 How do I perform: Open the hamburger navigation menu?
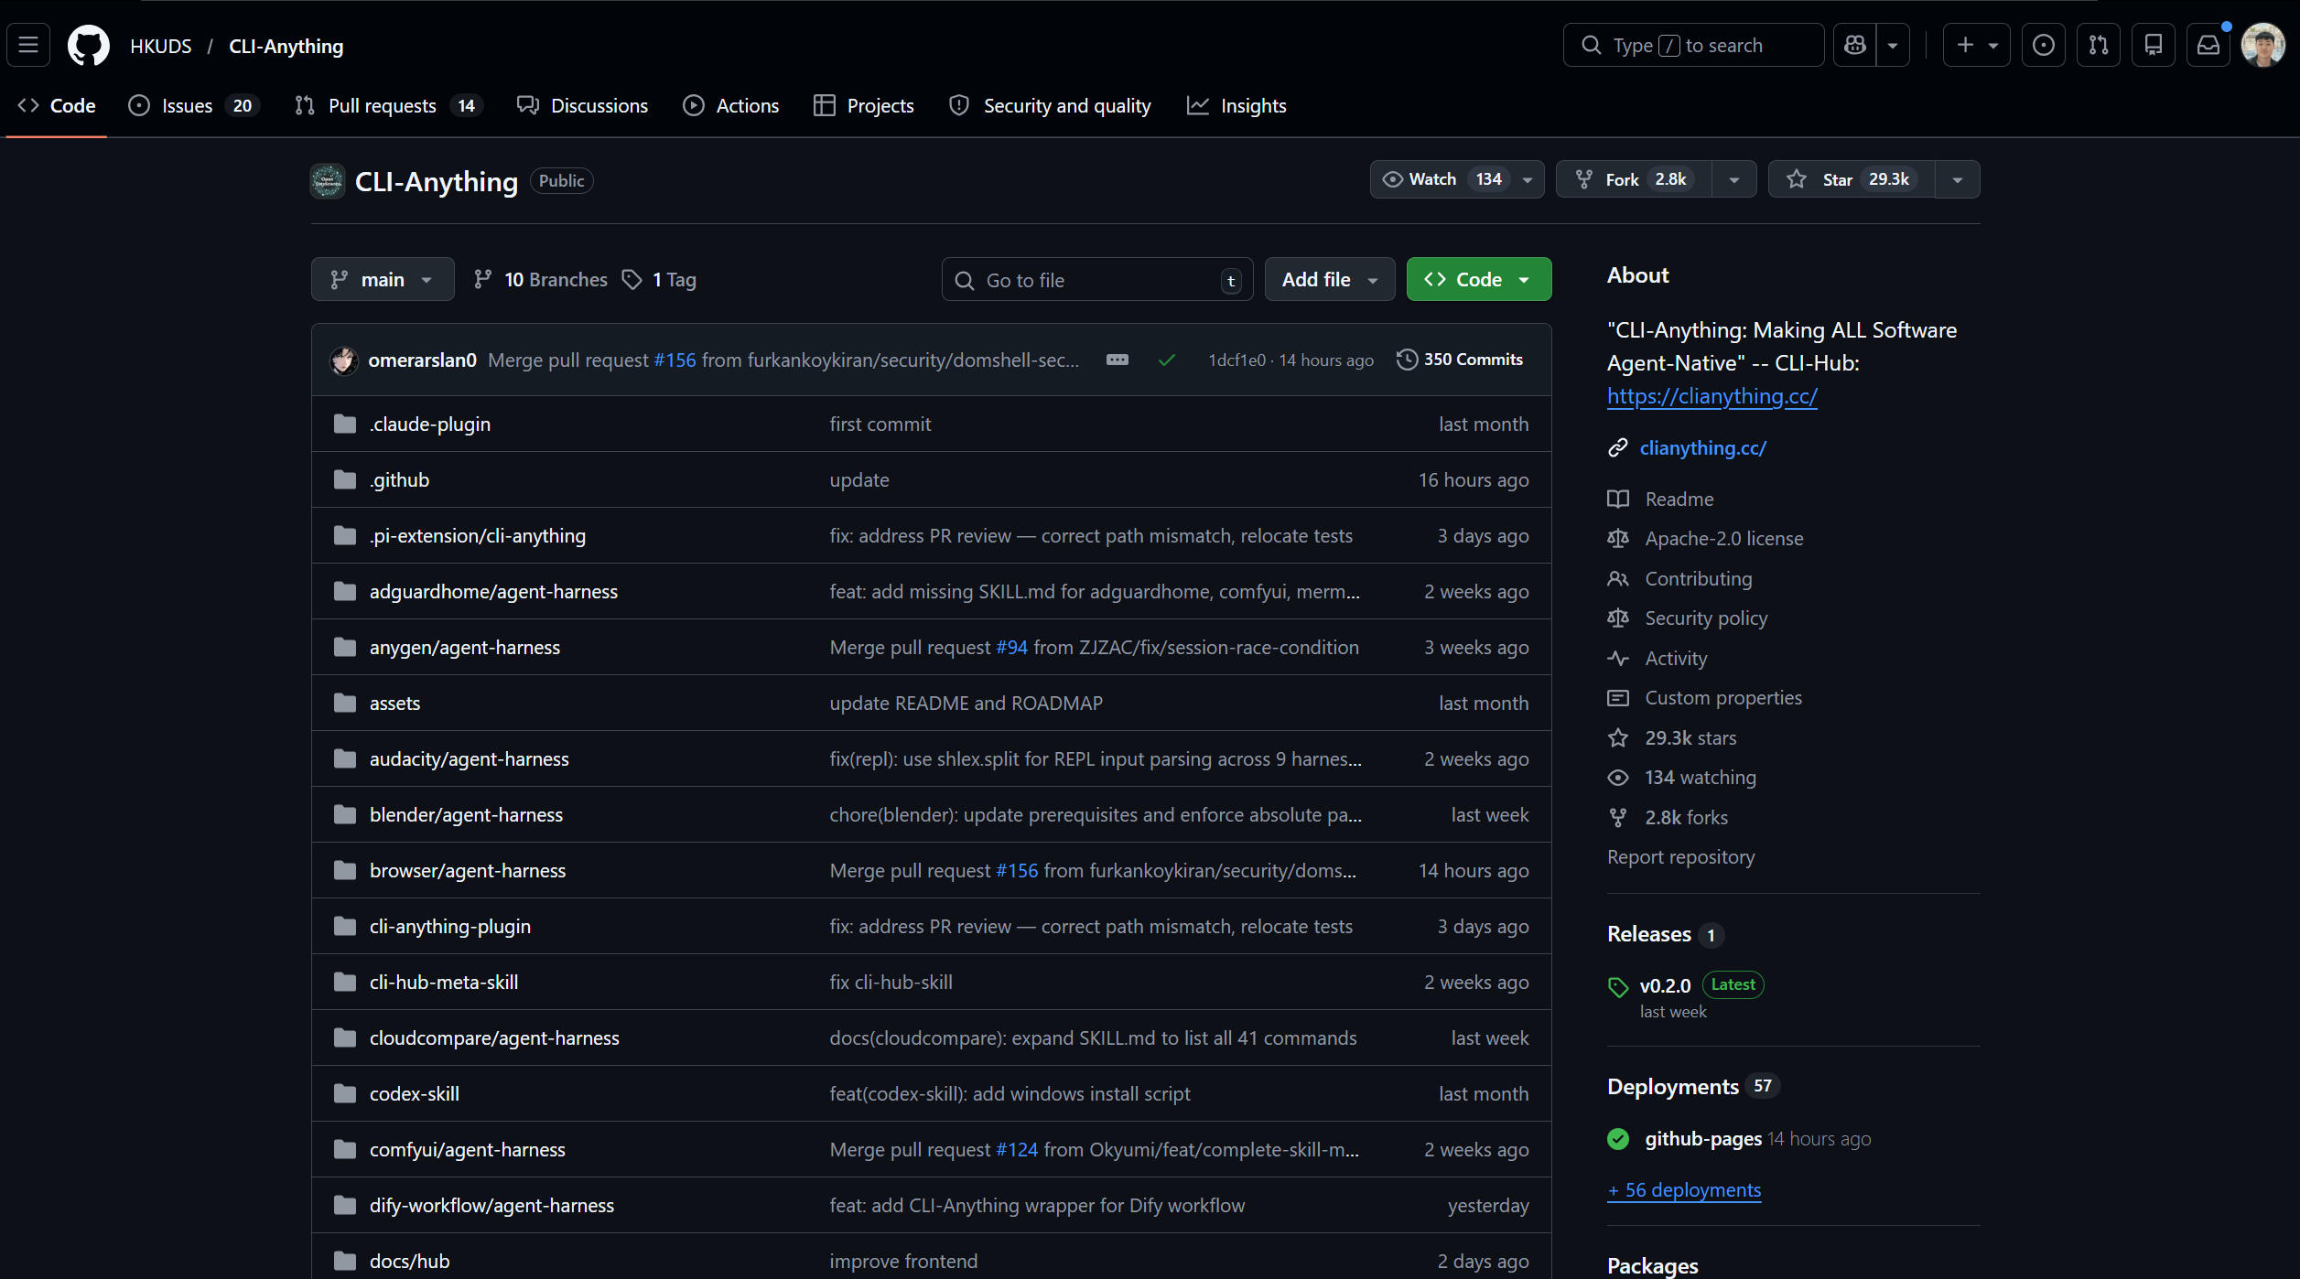(27, 45)
